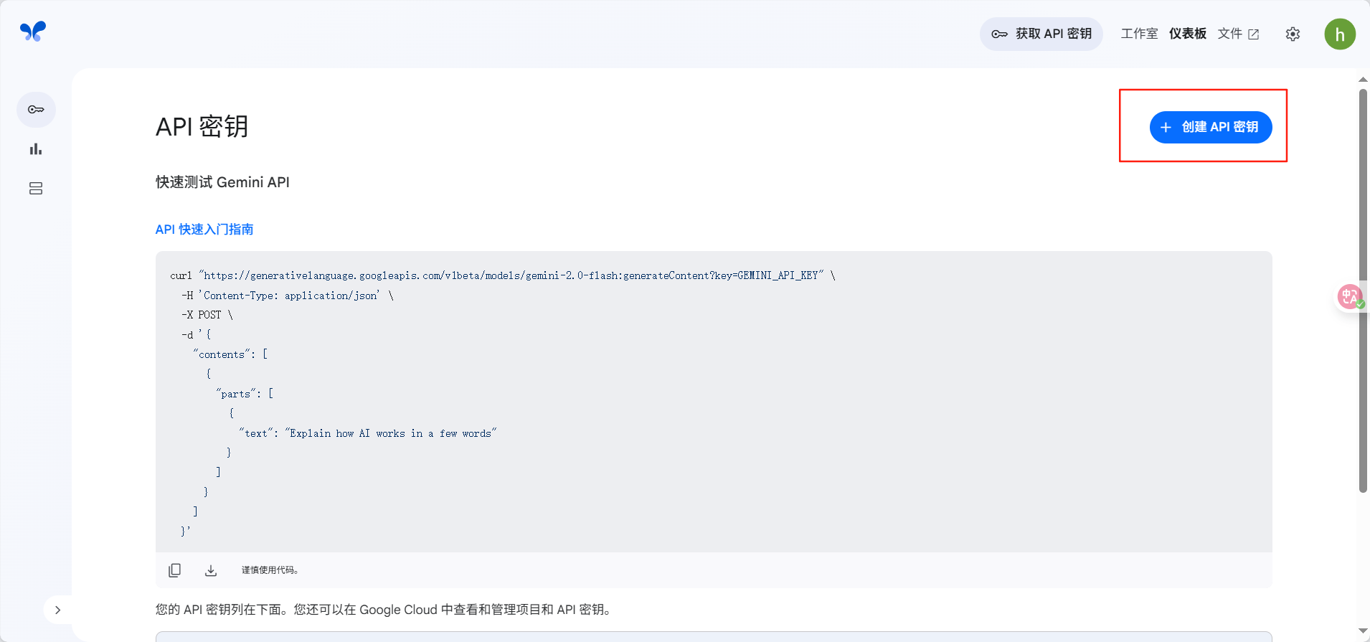The image size is (1370, 642).
Task: Click the scrollbar down arrow
Action: [1363, 631]
